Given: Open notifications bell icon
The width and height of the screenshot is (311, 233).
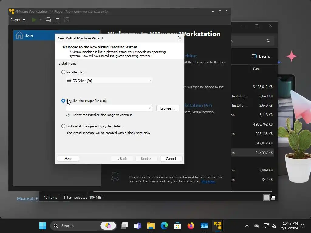Looking at the screenshot, I should [303, 226].
